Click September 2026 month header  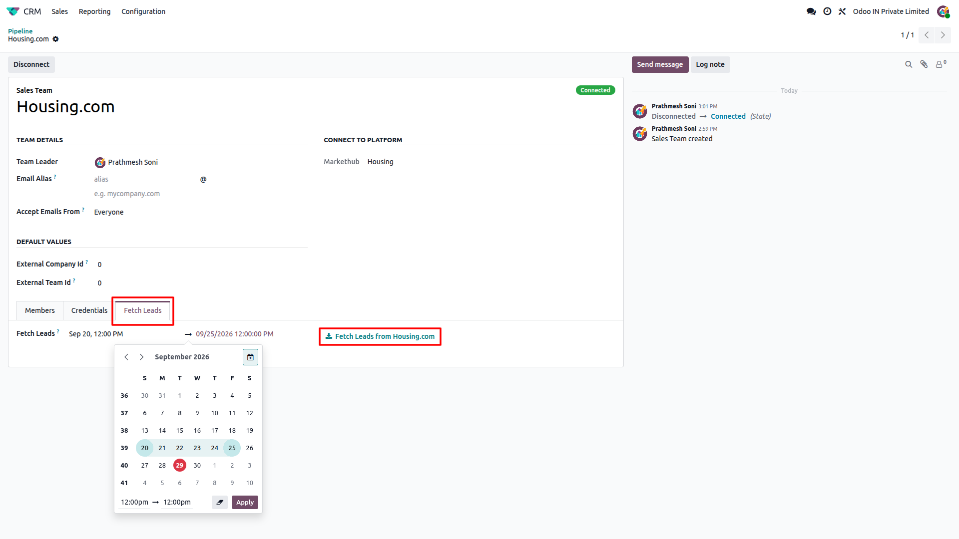click(182, 357)
